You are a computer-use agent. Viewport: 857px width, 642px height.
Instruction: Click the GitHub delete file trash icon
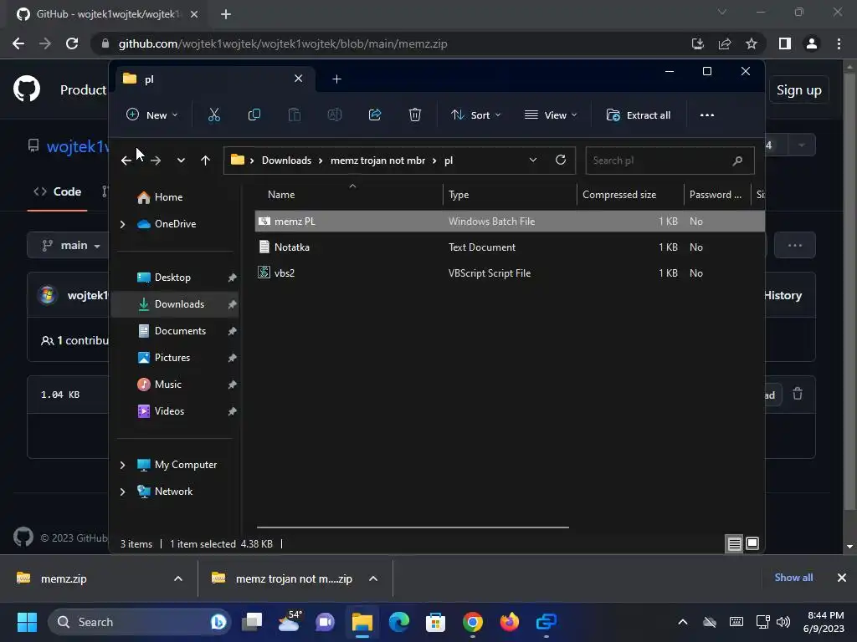[x=798, y=394]
